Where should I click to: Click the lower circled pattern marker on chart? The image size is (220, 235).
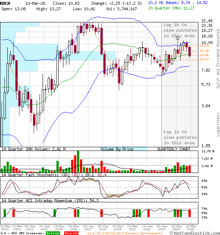163,73
